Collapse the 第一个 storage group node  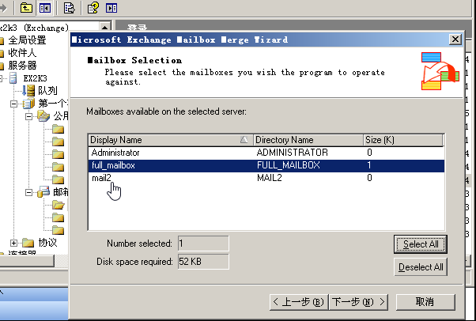[14, 104]
